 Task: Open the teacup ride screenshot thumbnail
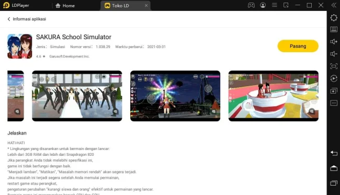(274, 96)
